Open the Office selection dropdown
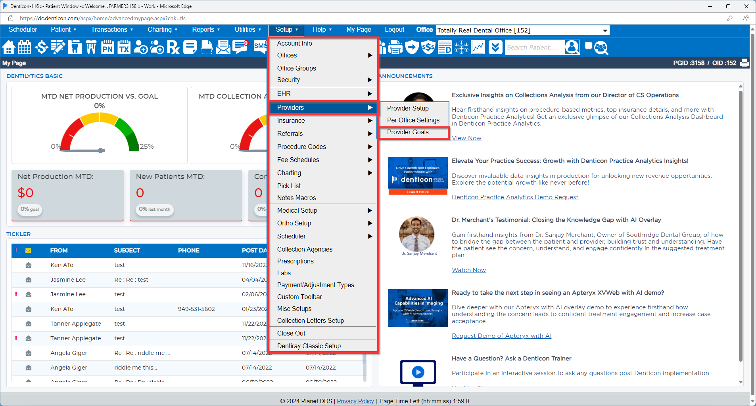Viewport: 756px width, 406px height. [x=523, y=30]
